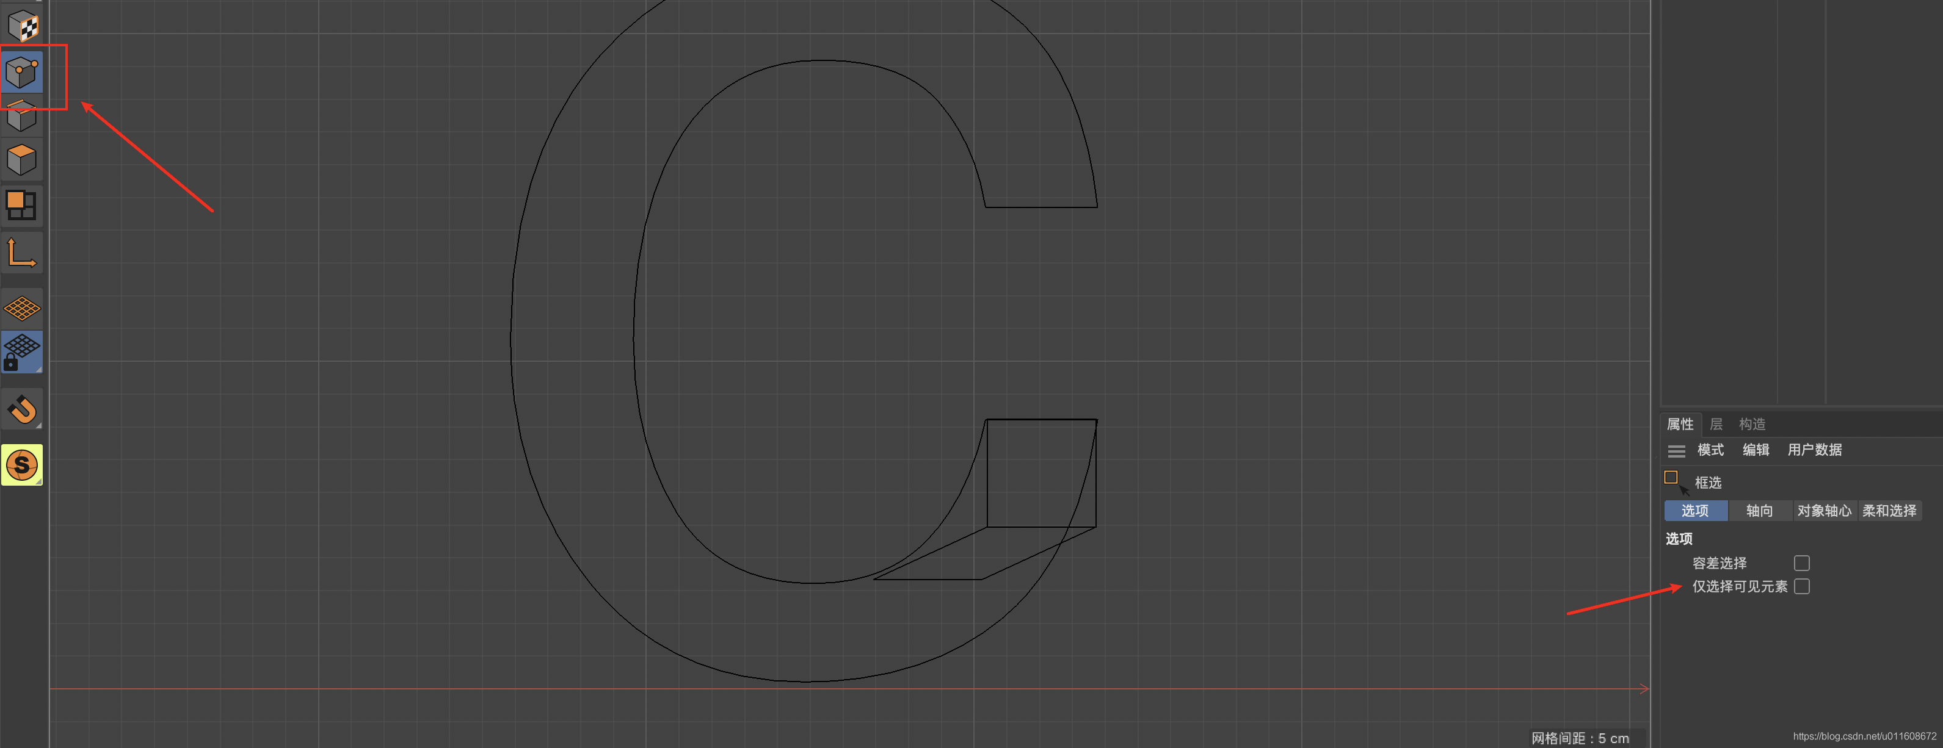1943x748 pixels.
Task: Enable the Snap magnet icon
Action: click(x=22, y=410)
